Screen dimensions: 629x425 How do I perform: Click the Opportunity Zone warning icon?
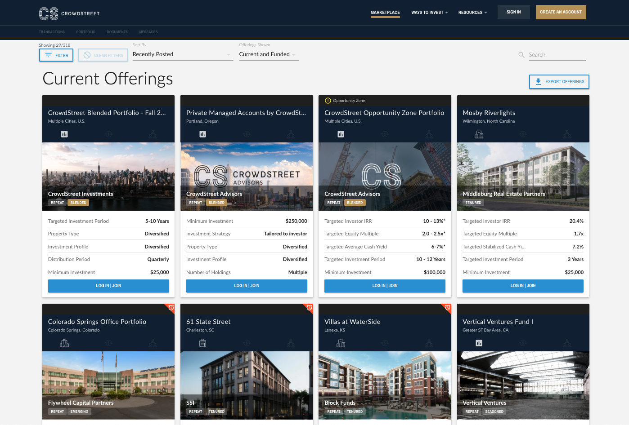pos(328,101)
